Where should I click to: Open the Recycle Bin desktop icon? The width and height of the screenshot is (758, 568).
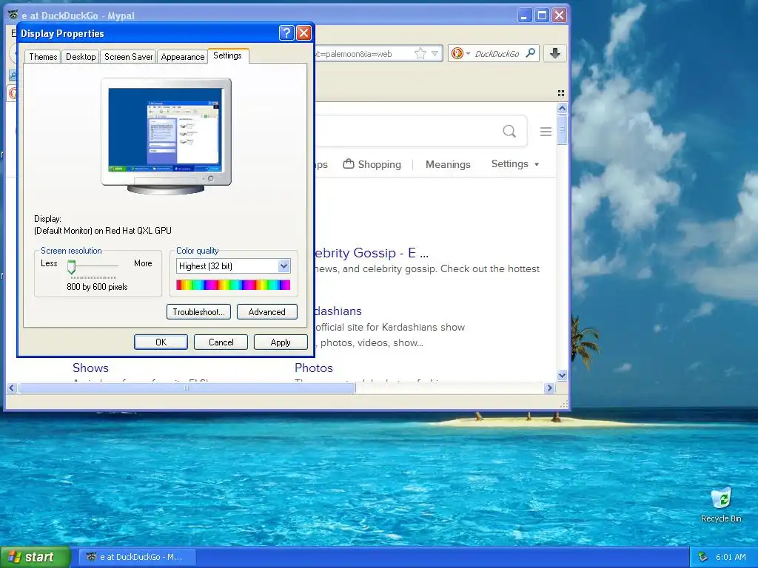point(721,504)
